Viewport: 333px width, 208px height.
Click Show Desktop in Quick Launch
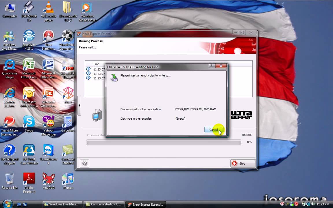point(19,205)
